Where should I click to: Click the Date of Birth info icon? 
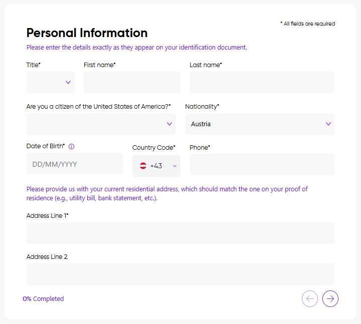(71, 147)
